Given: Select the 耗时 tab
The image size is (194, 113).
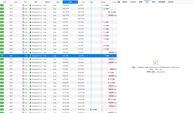Looking at the screenshot, I should tap(154, 2).
